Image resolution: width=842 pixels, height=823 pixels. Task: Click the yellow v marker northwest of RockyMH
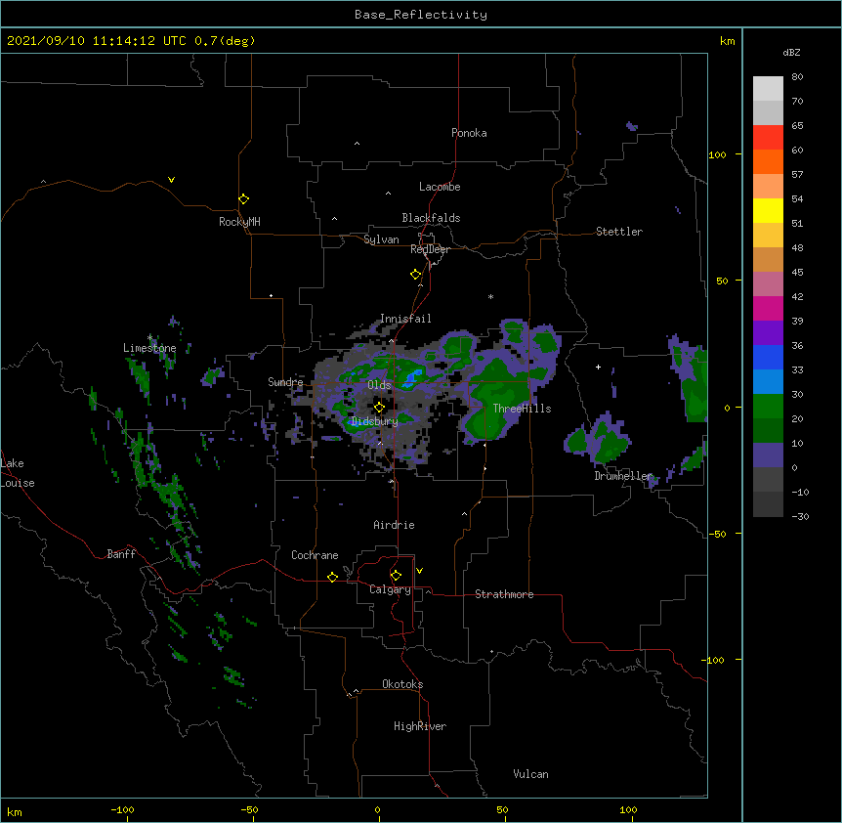tap(171, 180)
